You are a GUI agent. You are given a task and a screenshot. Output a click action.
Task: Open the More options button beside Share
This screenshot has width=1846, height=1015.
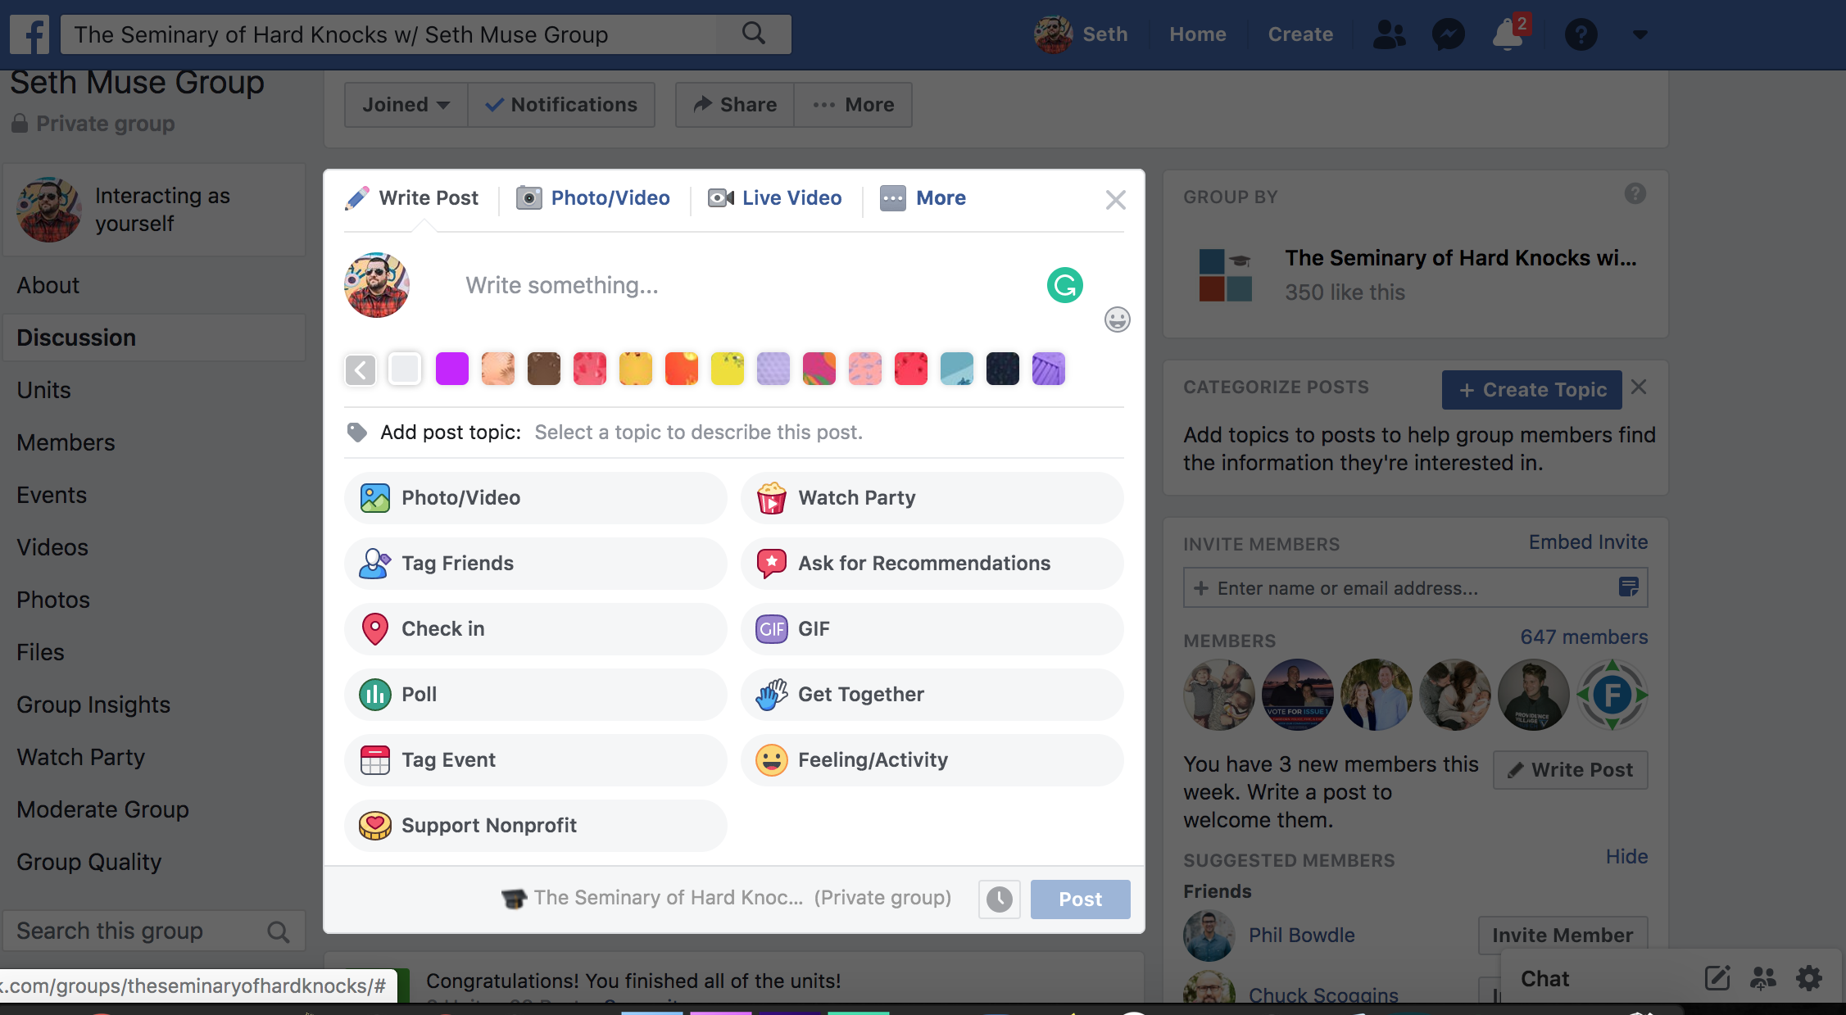pyautogui.click(x=853, y=105)
